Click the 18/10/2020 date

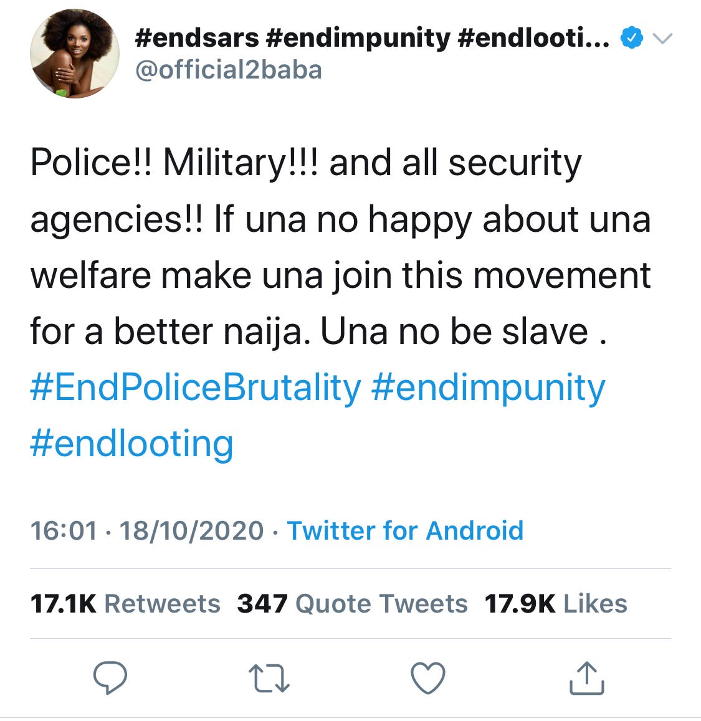point(191,531)
